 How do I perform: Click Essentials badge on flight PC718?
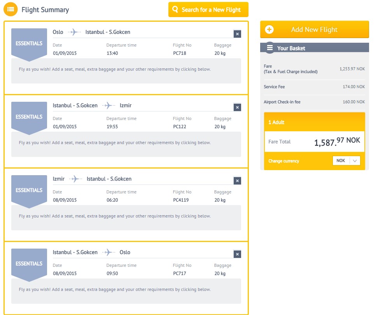click(29, 44)
